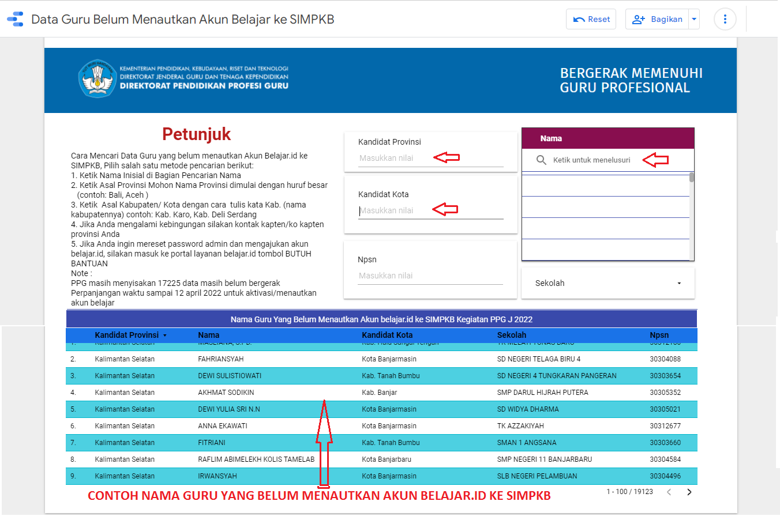This screenshot has height=520, width=780.
Task: Click Kalimantan Selatan in row 6
Action: [x=125, y=426]
